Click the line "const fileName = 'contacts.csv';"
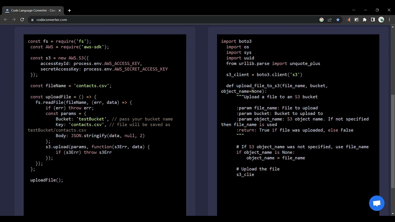The image size is (395, 222). [x=71, y=86]
